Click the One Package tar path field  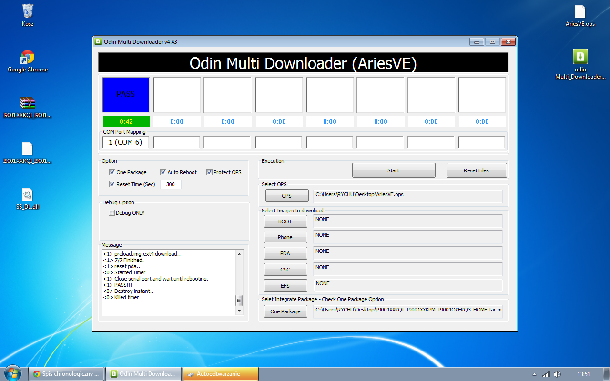point(408,311)
